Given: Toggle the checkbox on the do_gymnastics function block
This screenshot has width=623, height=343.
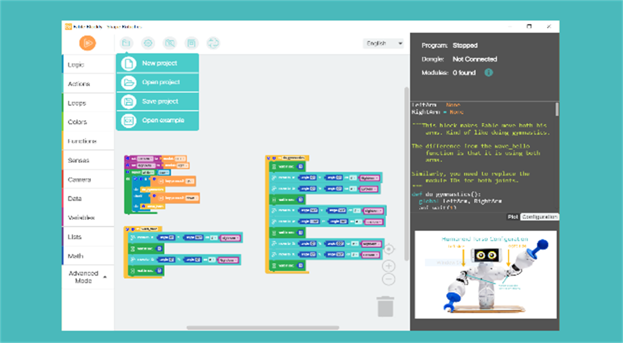Looking at the screenshot, I should (269, 157).
